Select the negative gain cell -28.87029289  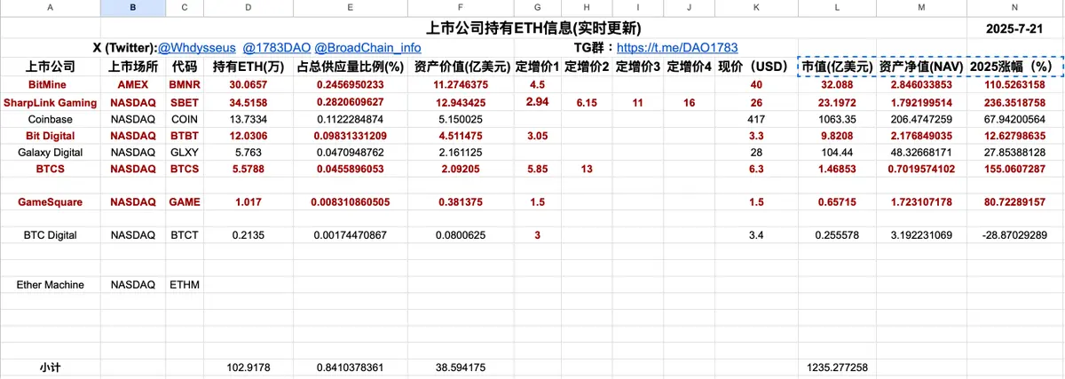tap(1016, 235)
